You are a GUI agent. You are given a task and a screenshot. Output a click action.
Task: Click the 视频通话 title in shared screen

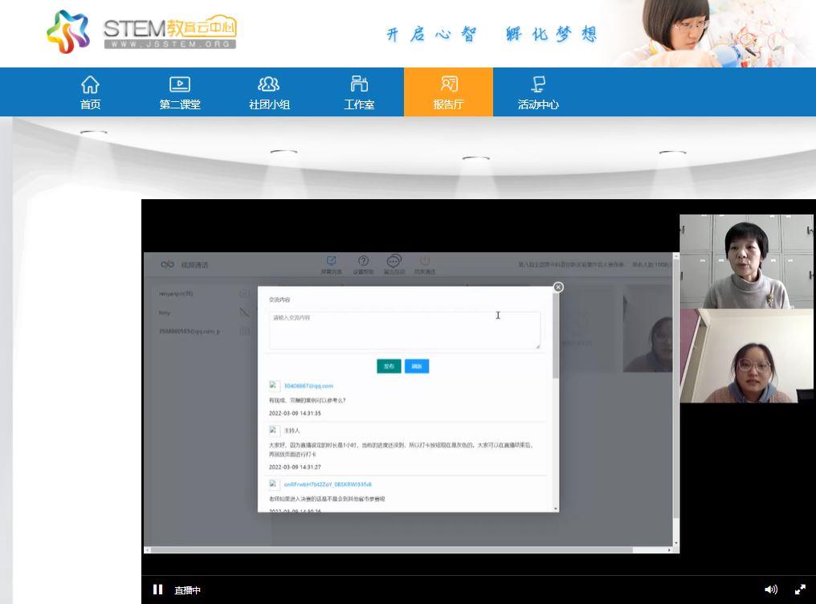[x=194, y=265]
